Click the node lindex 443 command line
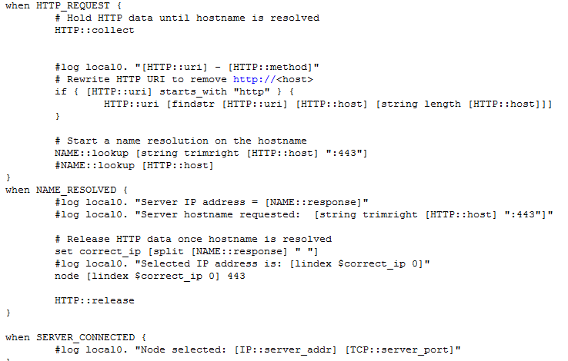Image resolution: width=568 pixels, height=361 pixels. (150, 276)
